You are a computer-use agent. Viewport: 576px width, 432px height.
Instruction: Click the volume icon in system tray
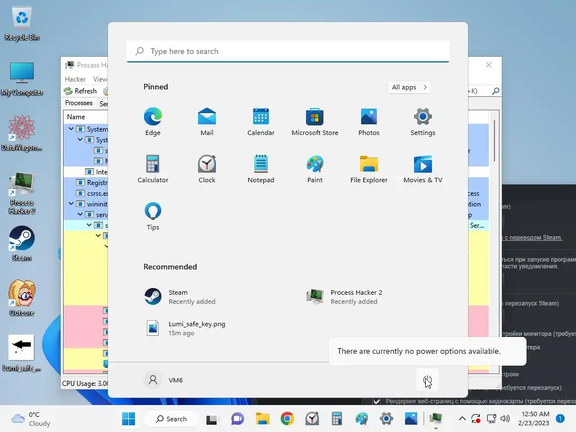click(505, 418)
